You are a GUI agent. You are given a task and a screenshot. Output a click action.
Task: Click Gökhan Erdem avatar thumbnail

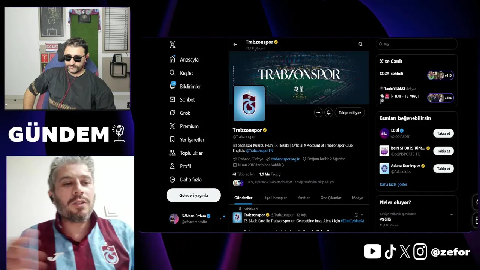(x=174, y=219)
